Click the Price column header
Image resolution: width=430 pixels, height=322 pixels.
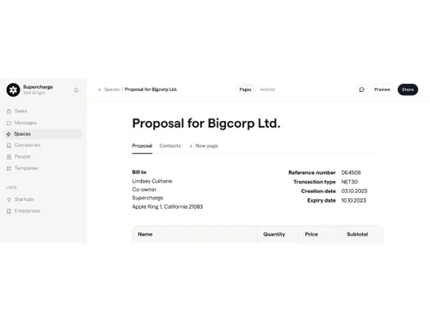tap(311, 234)
